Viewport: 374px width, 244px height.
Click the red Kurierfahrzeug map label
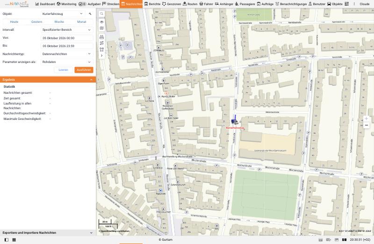pos(235,128)
